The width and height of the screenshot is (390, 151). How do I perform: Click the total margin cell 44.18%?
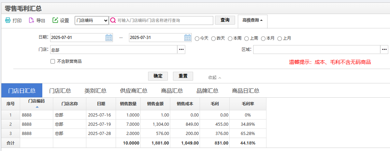[248, 143]
